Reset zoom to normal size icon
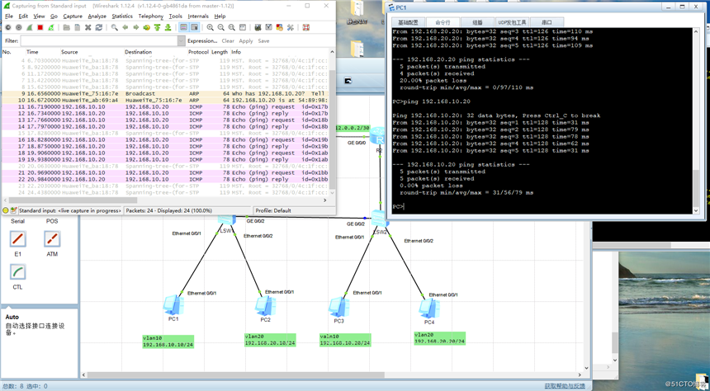 click(x=232, y=27)
